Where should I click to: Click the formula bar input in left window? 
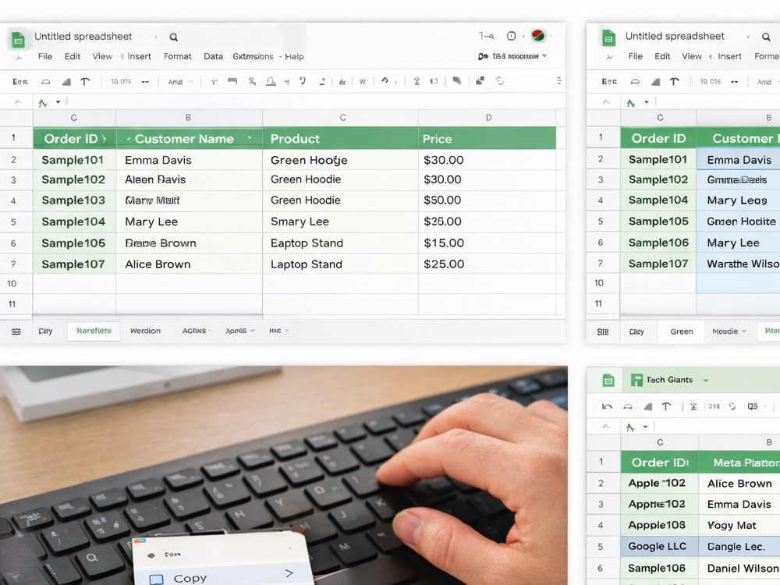point(315,102)
